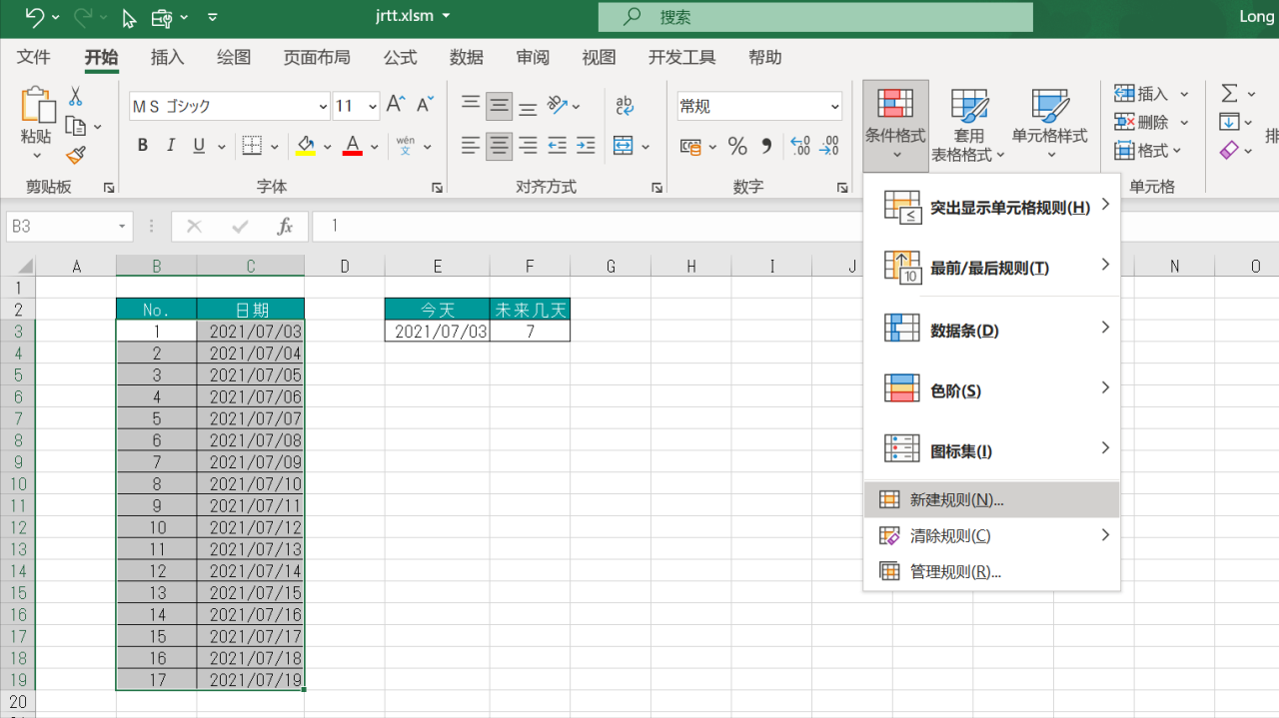
Task: Select the column E header
Action: 438,266
